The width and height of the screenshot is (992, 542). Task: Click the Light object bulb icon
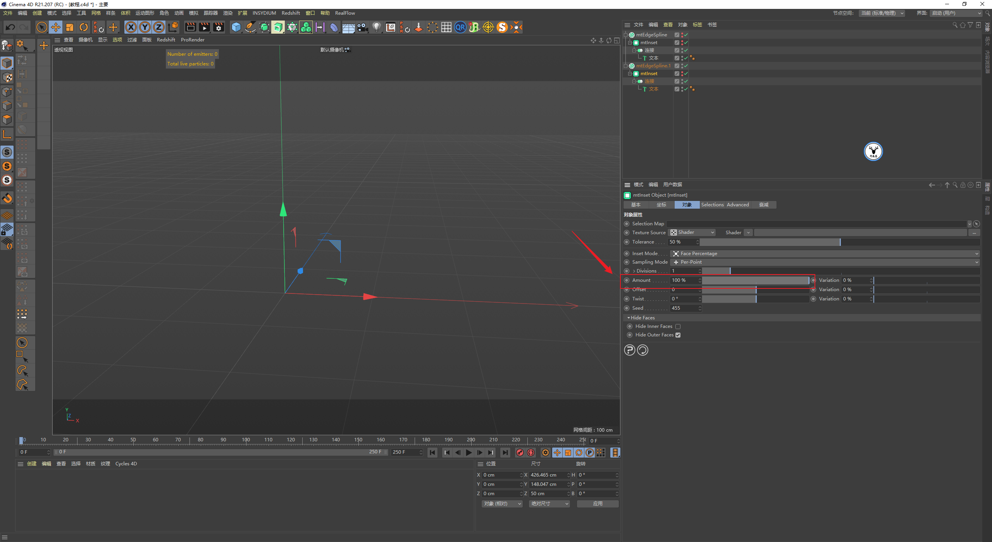point(376,27)
